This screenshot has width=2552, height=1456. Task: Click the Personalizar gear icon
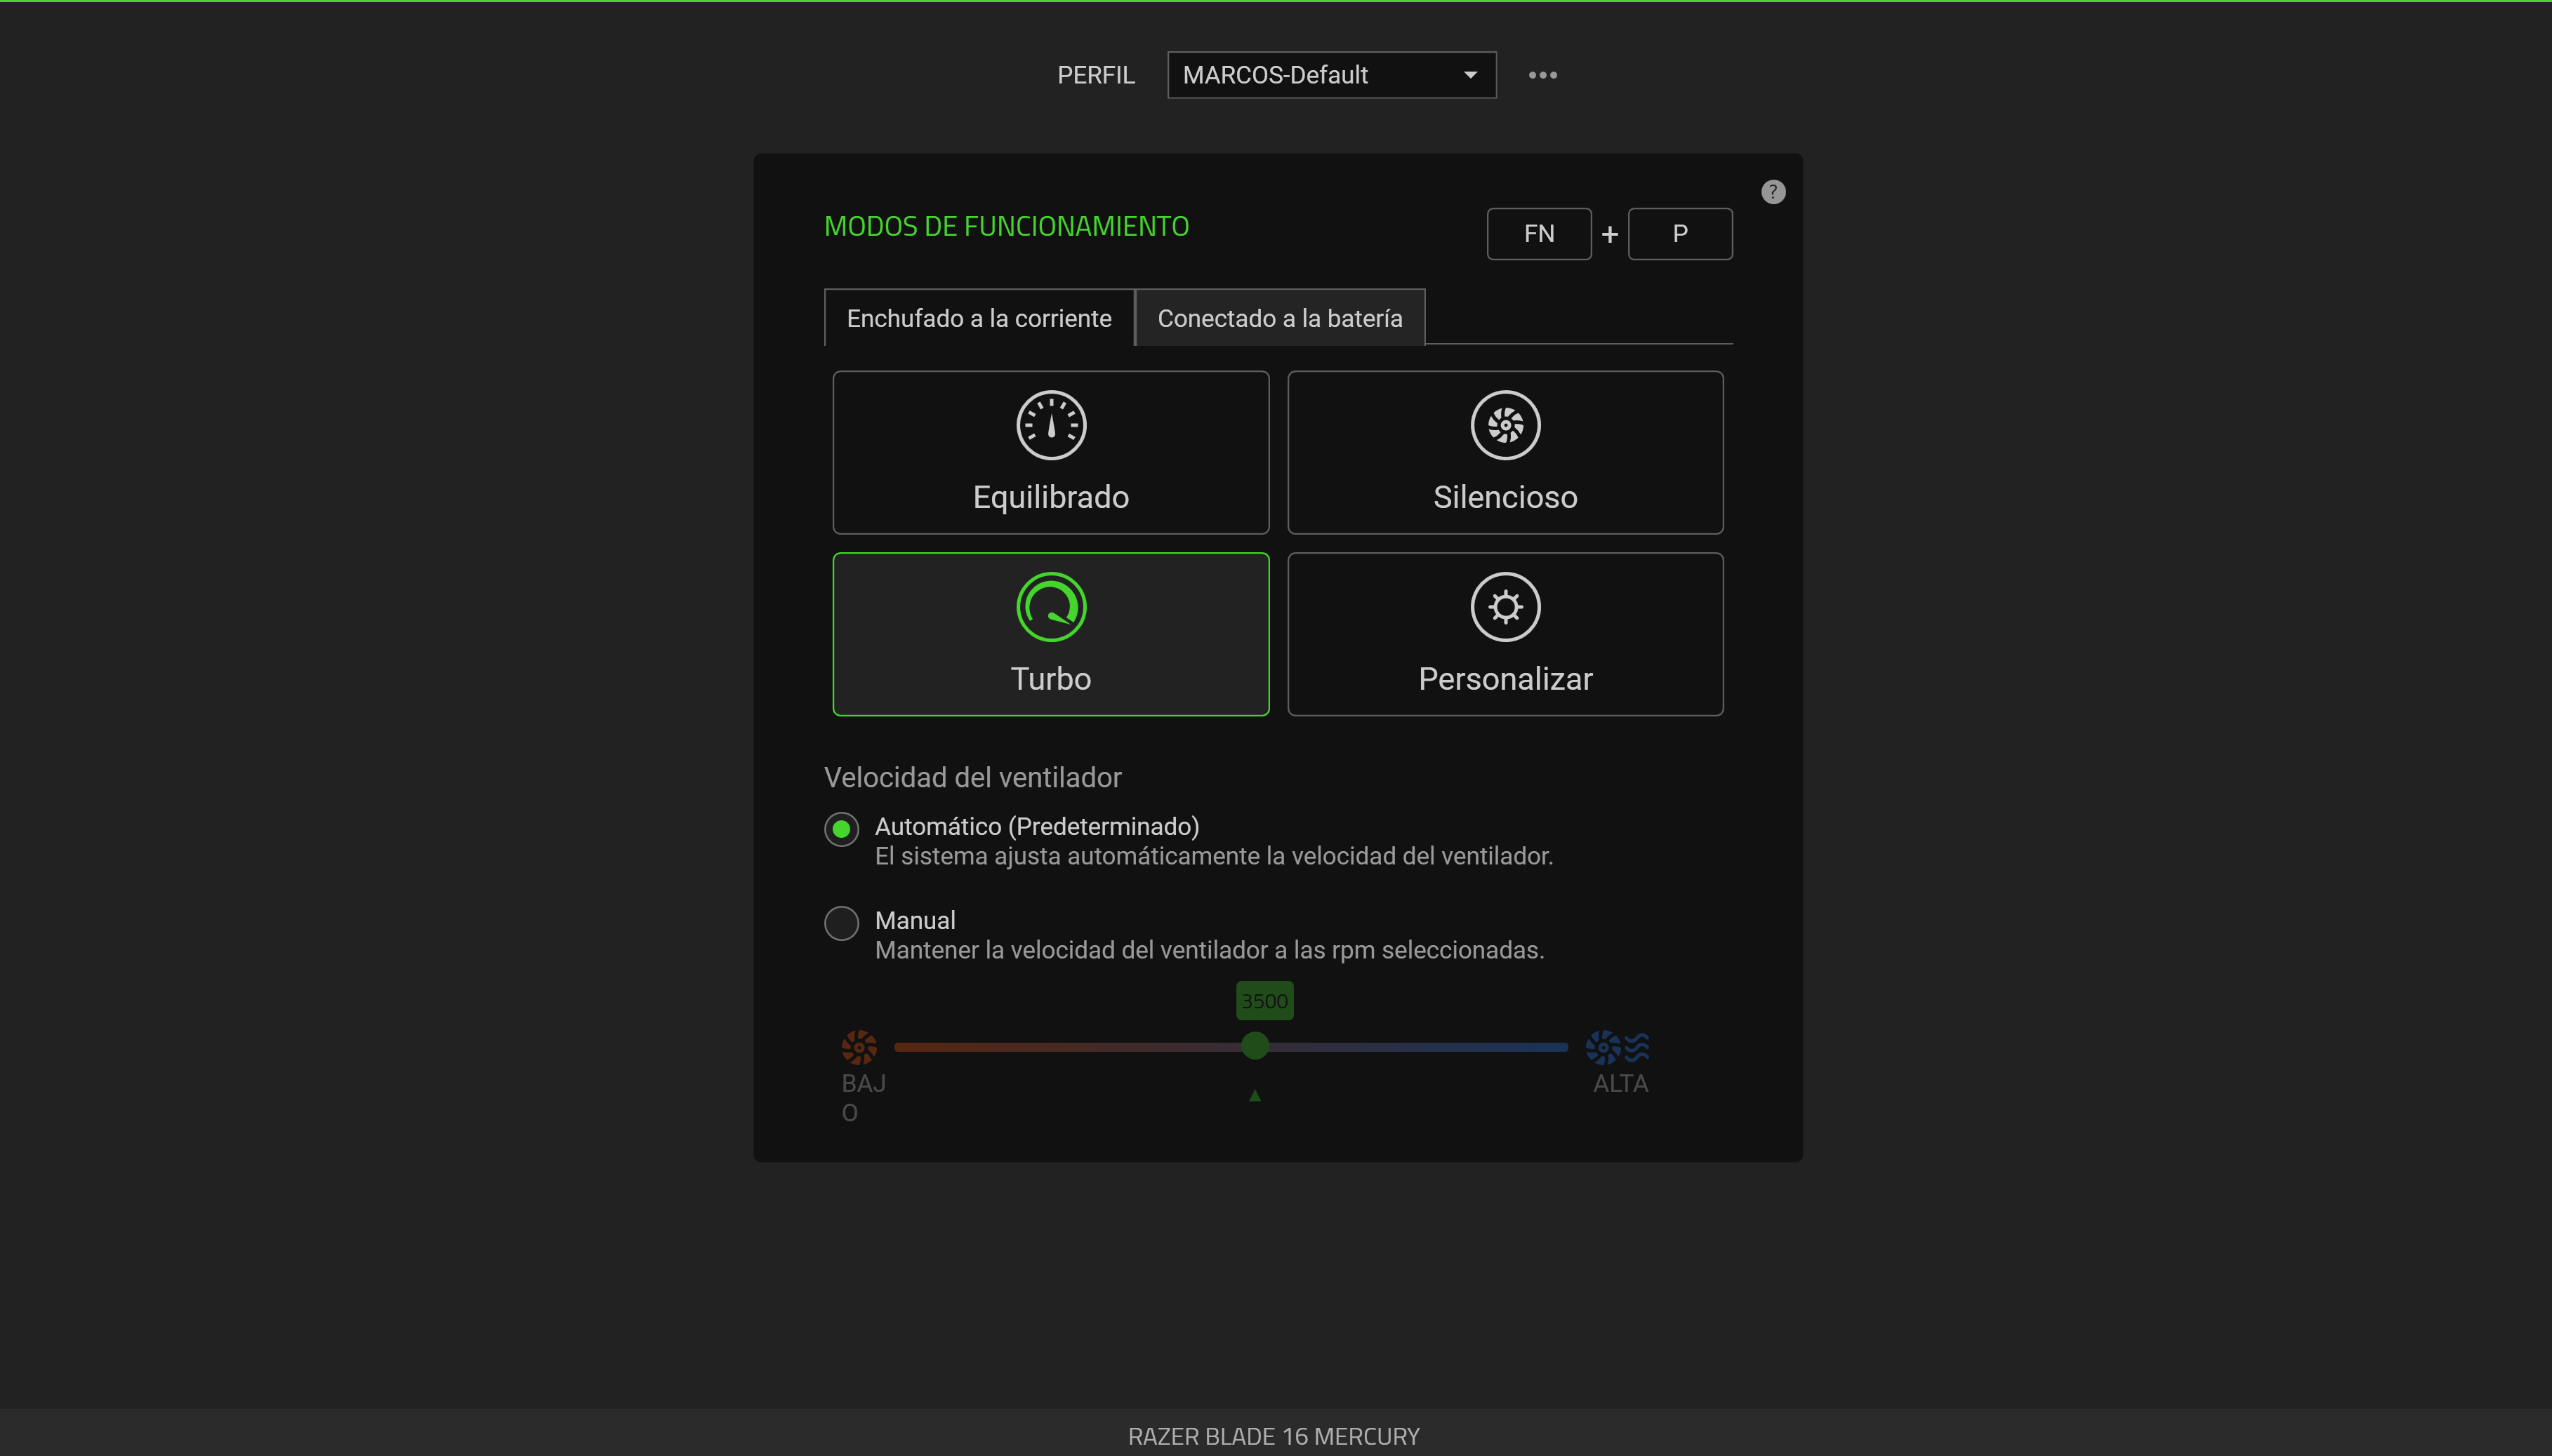1505,607
